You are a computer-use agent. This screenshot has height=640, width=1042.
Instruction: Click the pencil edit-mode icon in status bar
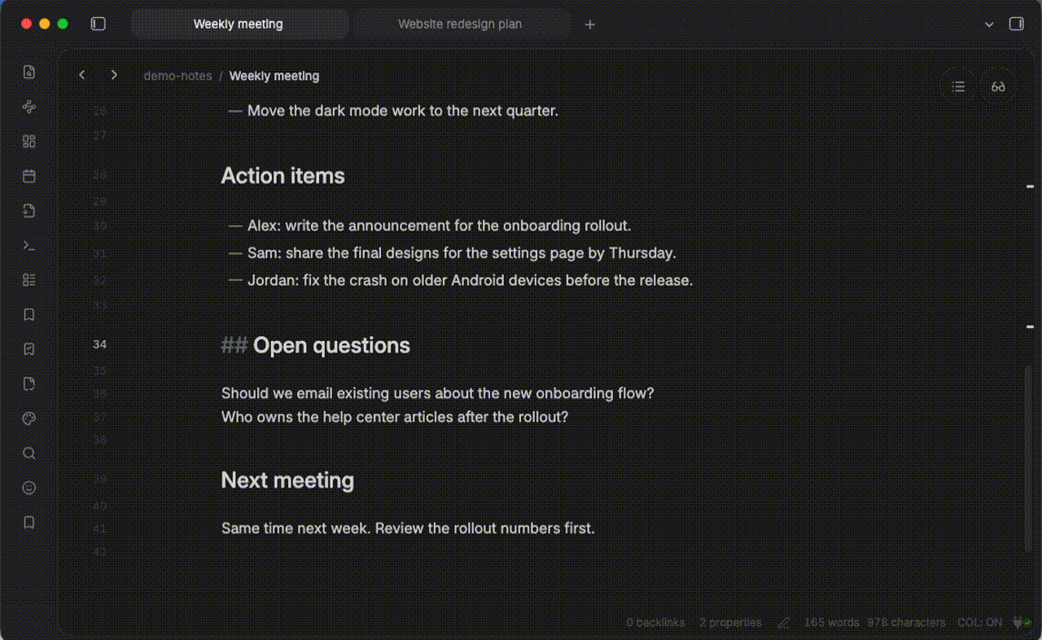pos(784,622)
